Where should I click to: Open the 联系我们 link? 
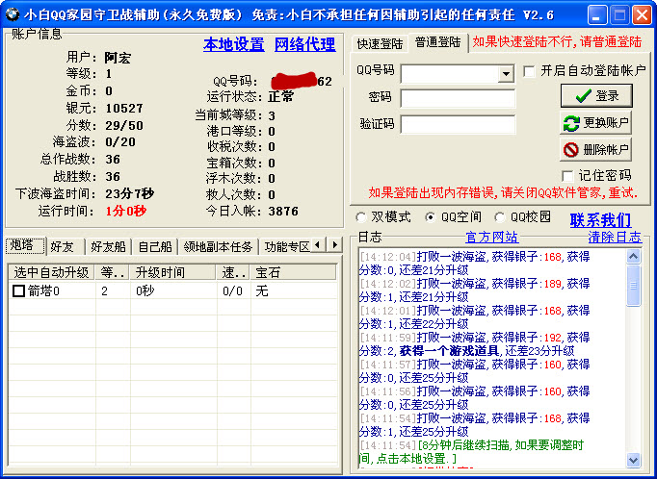pyautogui.click(x=600, y=219)
